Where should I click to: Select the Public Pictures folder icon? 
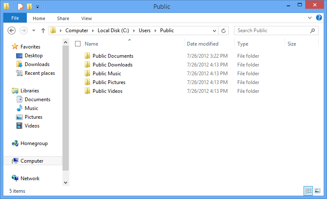[87, 82]
